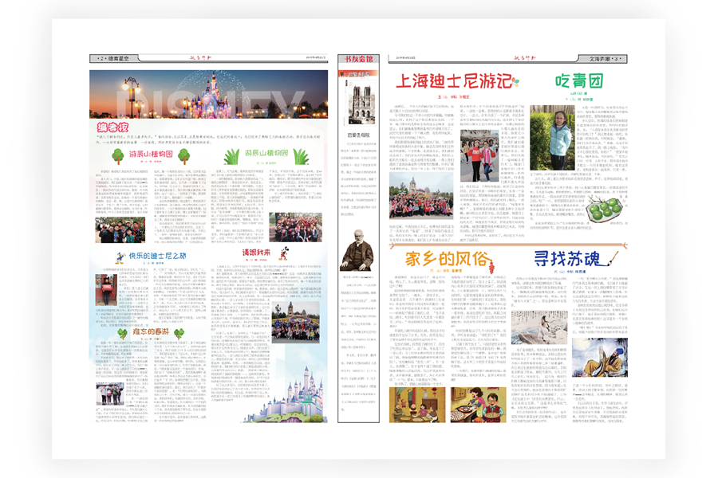
Task: Click the left grass icon of second 游辰山植物园 title
Action: pyautogui.click(x=231, y=156)
